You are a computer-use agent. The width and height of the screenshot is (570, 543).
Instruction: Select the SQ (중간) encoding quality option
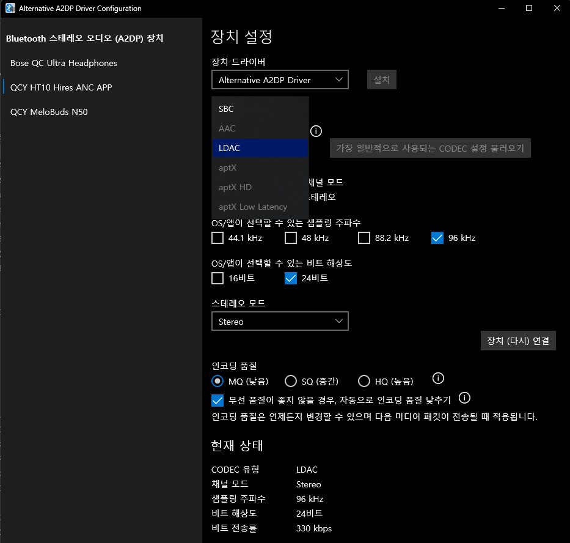[291, 381]
